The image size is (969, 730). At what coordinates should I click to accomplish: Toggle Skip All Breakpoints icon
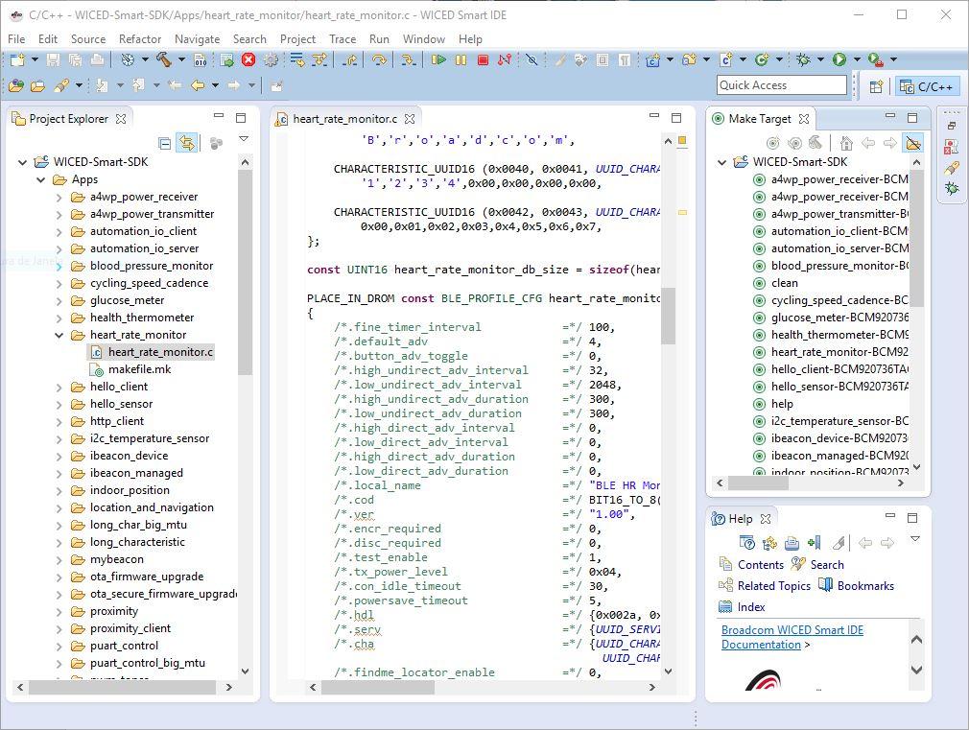pyautogui.click(x=532, y=59)
